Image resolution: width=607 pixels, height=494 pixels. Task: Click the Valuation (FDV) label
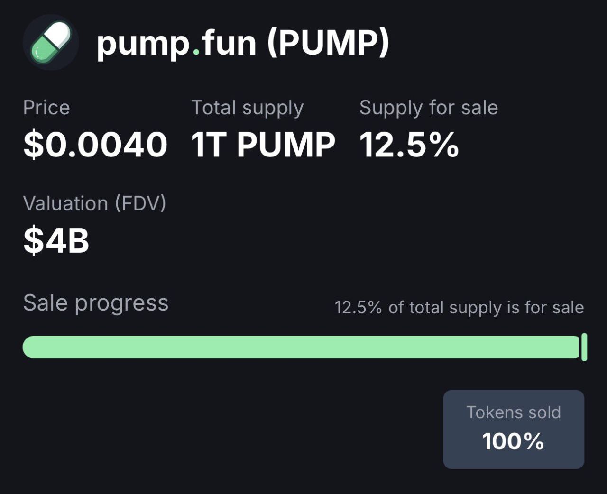coord(95,203)
